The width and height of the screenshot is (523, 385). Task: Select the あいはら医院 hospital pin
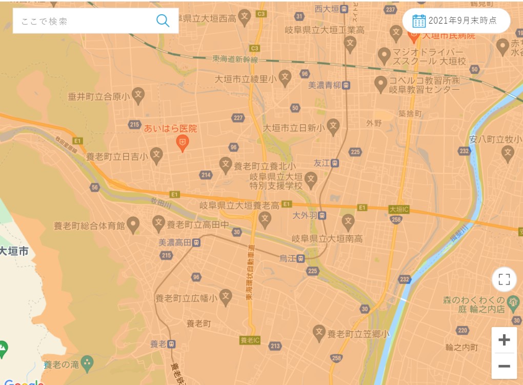182,144
